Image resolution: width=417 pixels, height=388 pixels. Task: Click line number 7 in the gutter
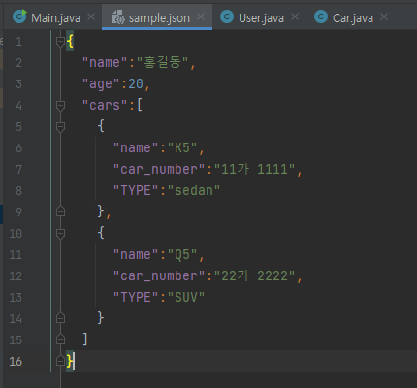pos(19,170)
